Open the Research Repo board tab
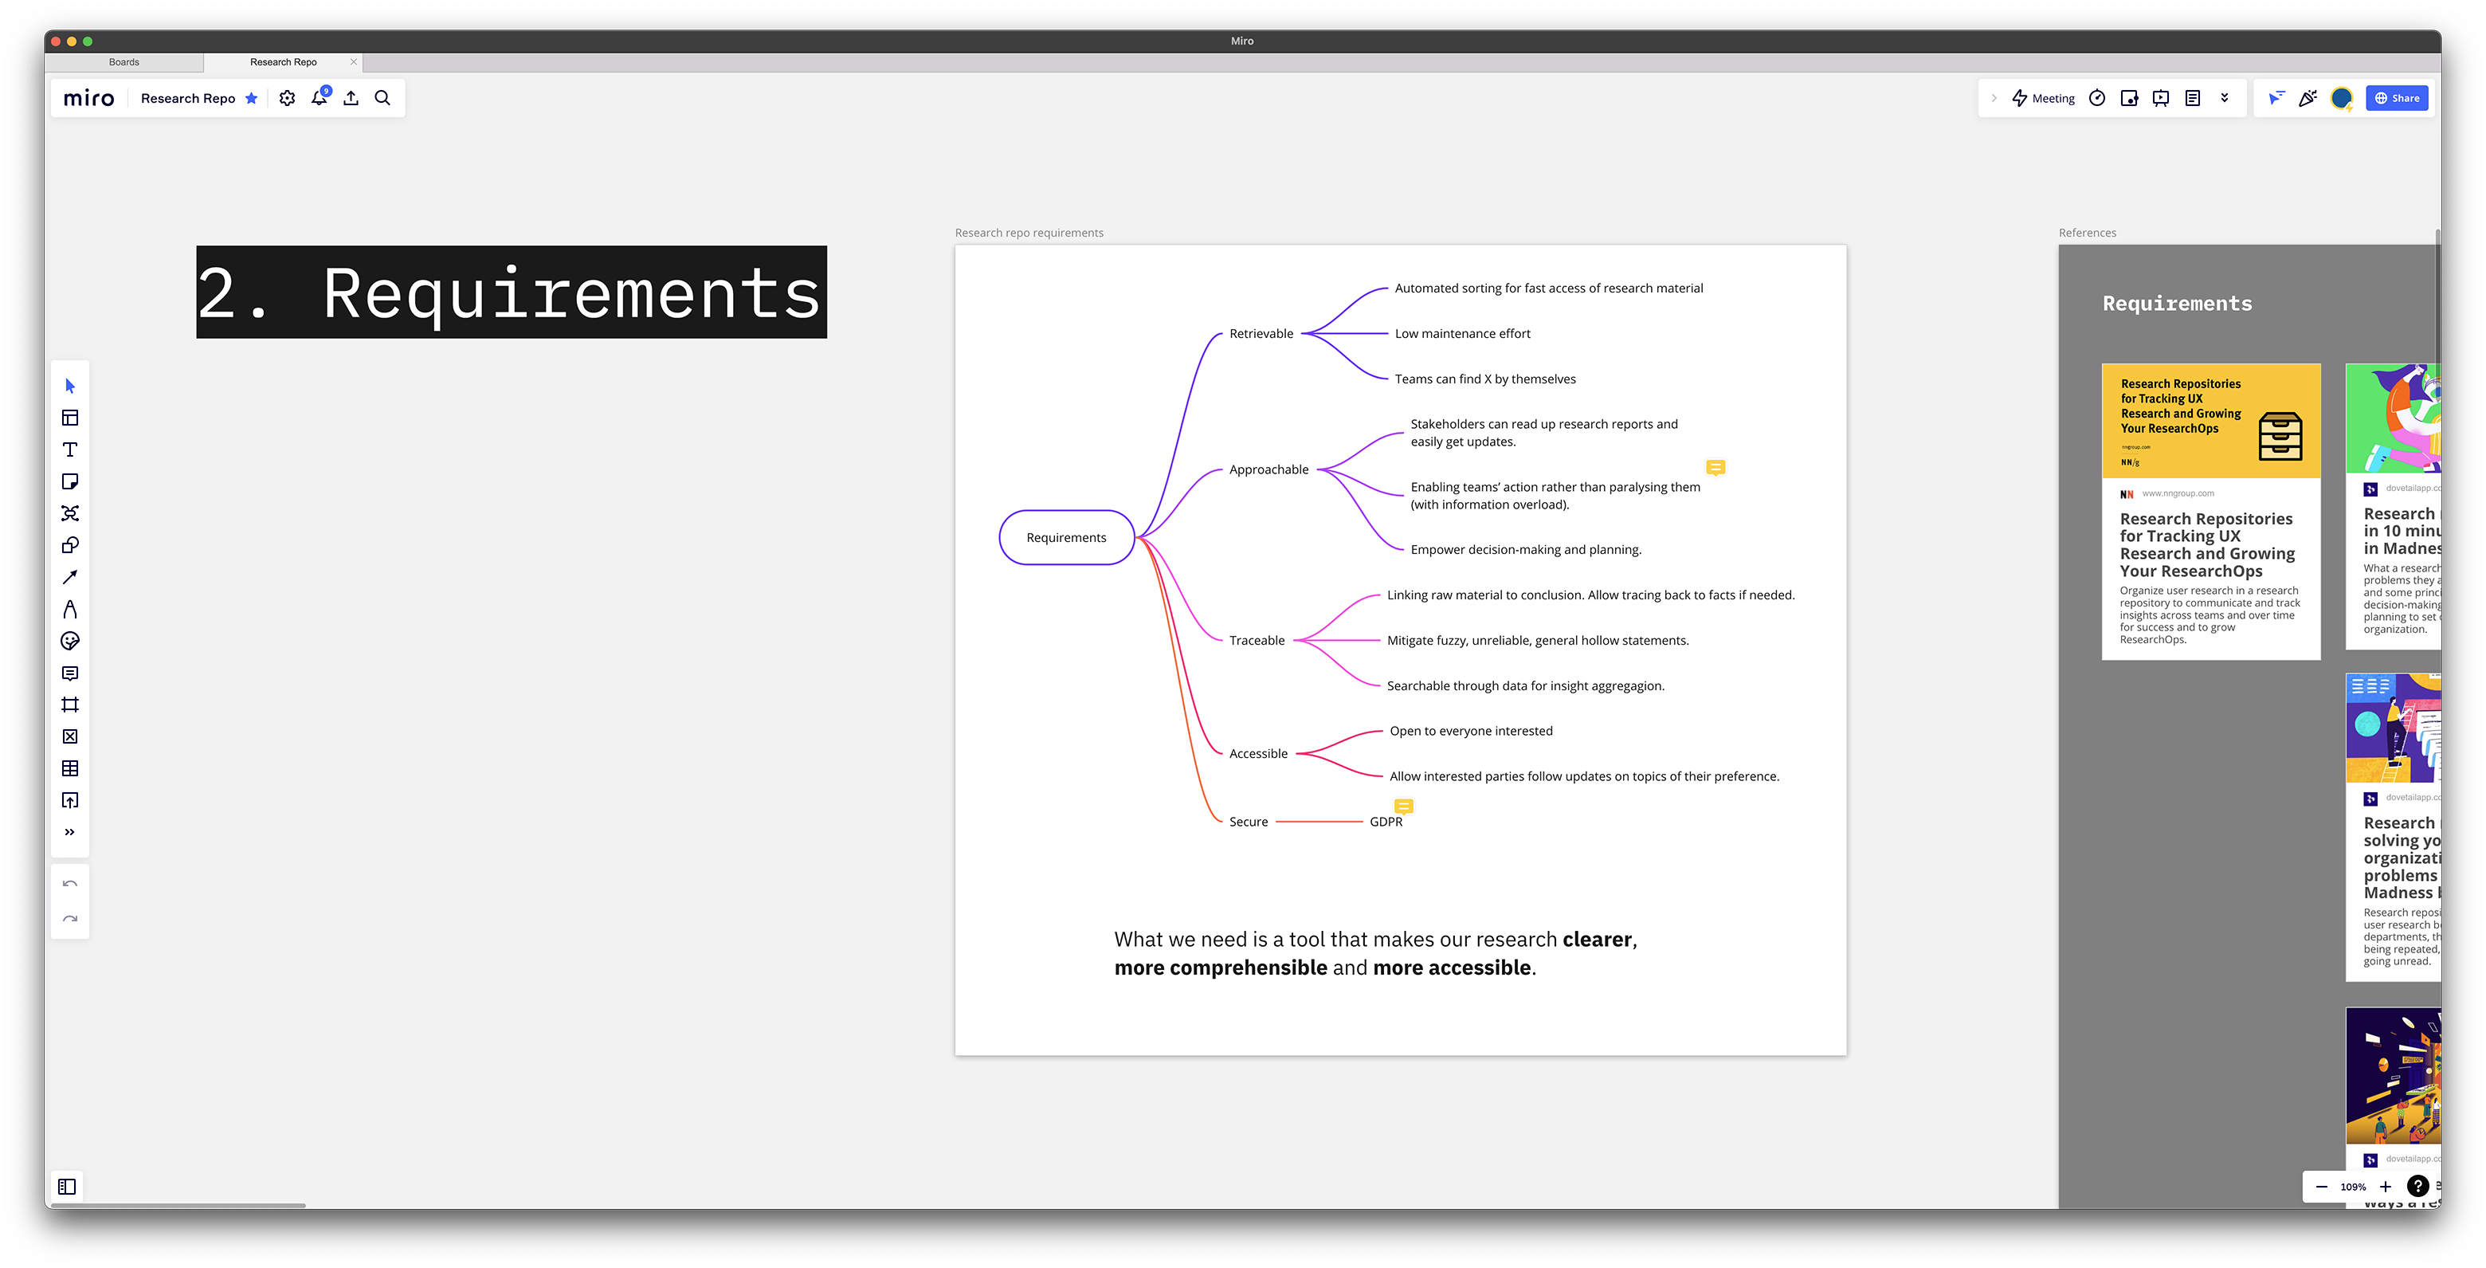This screenshot has height=1268, width=2486. tap(284, 61)
